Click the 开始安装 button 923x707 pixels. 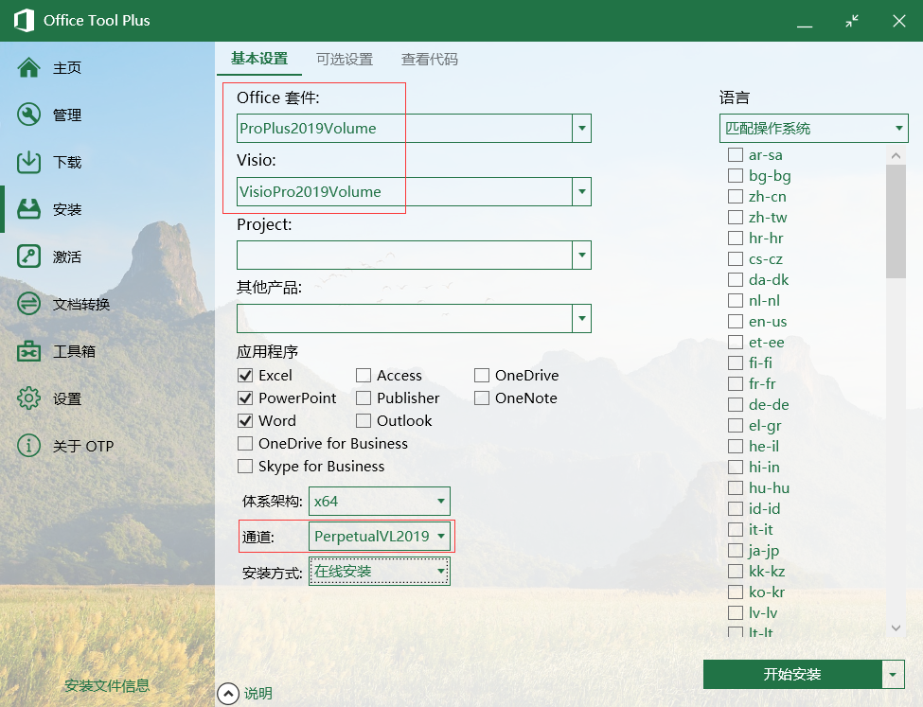click(x=792, y=675)
